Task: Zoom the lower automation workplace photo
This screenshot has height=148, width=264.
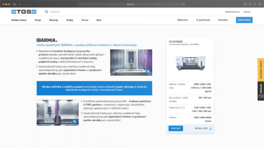Action: [x=75, y=122]
